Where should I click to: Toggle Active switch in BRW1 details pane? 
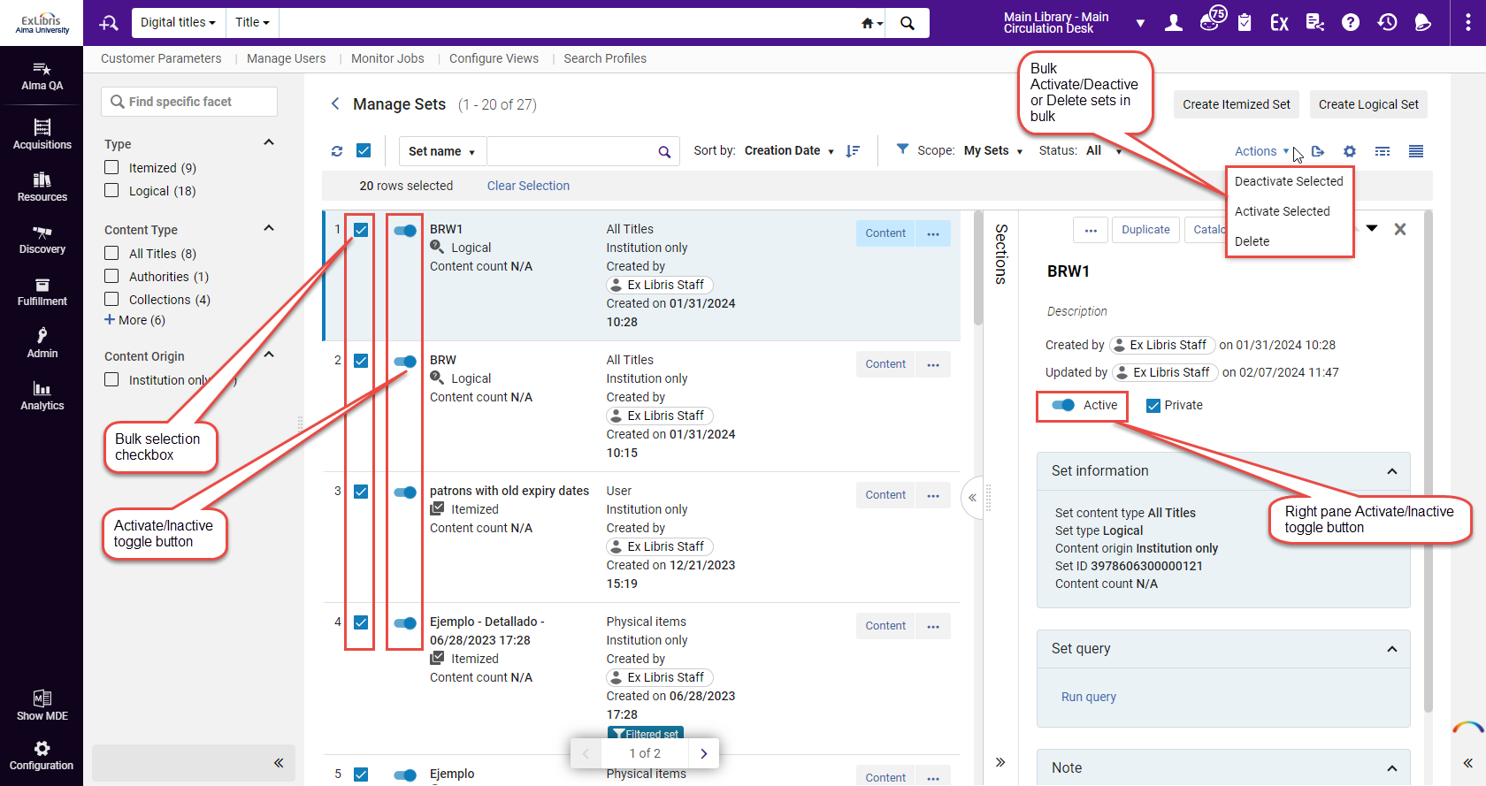(1063, 405)
